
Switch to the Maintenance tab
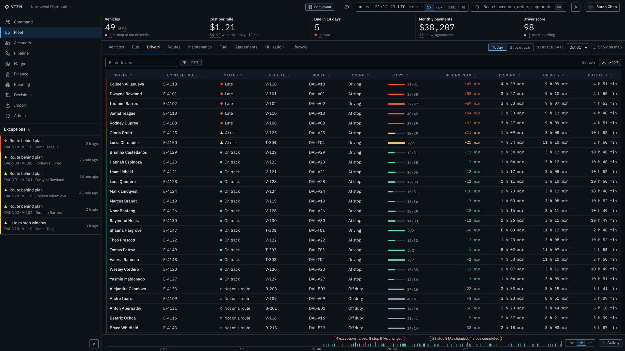(200, 47)
